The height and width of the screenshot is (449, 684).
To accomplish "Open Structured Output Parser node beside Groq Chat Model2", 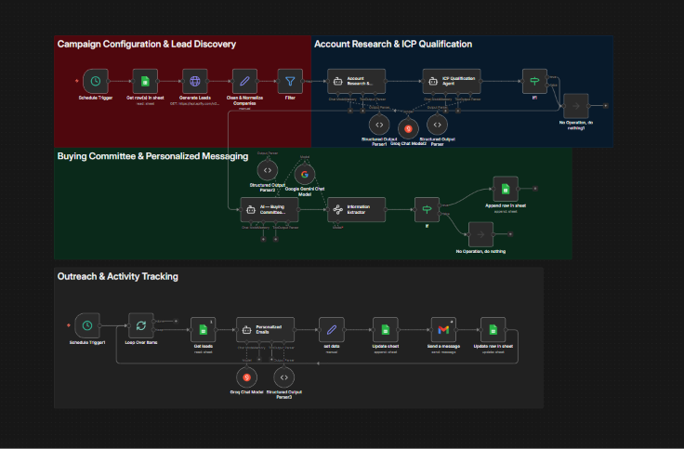I will tap(437, 125).
